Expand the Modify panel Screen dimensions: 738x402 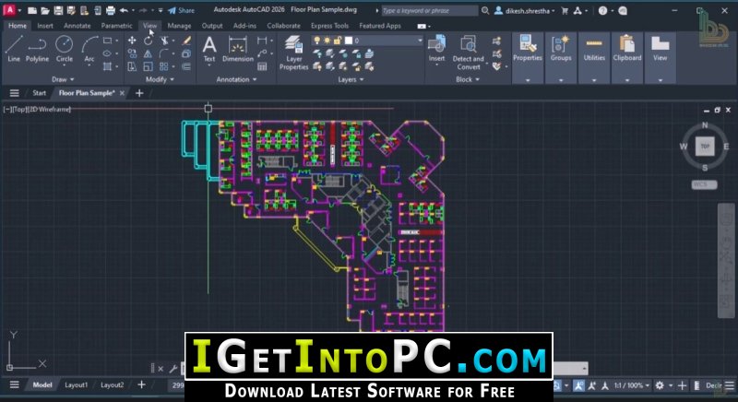tap(160, 79)
